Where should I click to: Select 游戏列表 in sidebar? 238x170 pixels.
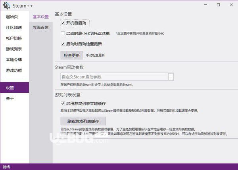(x=14, y=49)
